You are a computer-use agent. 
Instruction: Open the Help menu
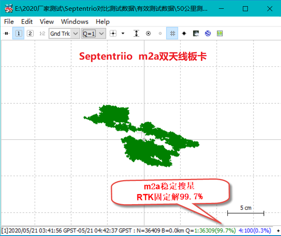click(103, 22)
